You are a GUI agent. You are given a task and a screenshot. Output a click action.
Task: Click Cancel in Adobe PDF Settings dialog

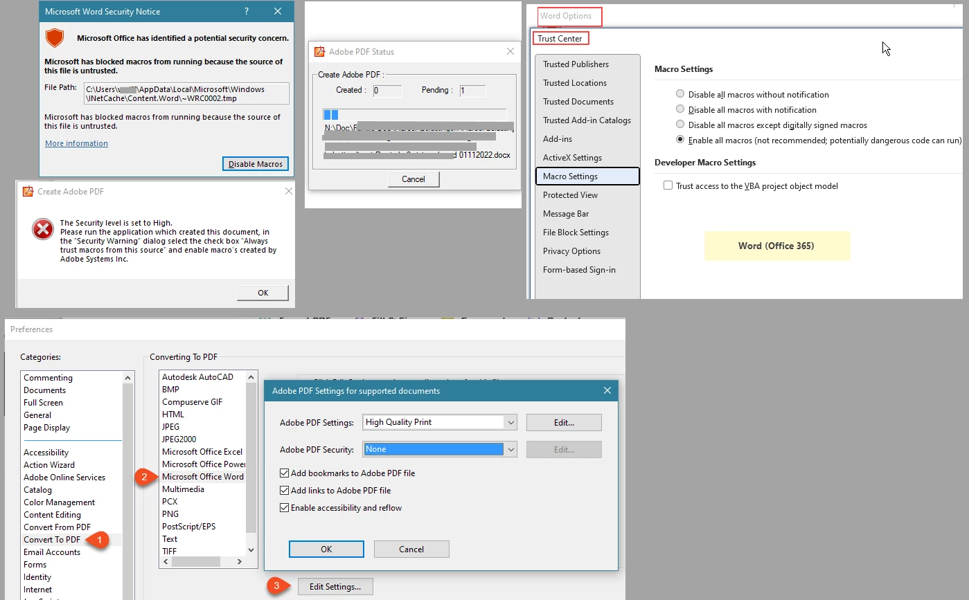411,549
